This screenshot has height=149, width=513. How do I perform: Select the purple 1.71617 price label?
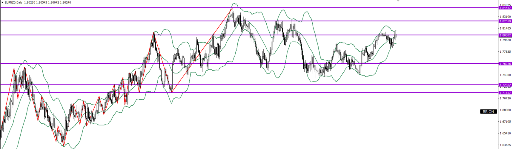click(x=505, y=93)
